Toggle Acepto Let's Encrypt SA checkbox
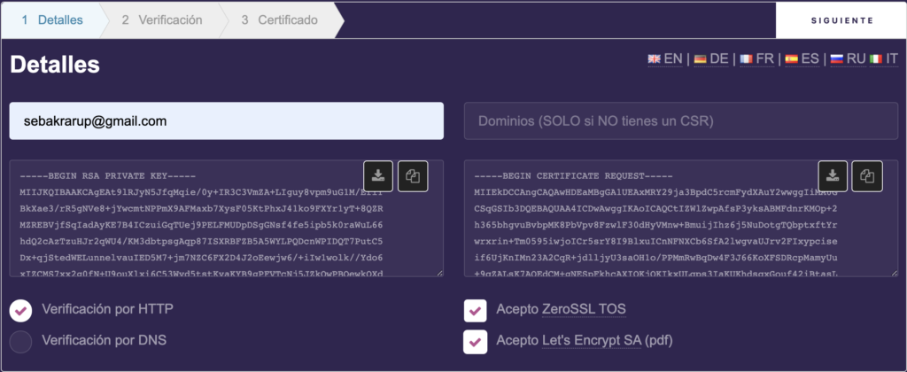This screenshot has height=372, width=907. point(476,340)
